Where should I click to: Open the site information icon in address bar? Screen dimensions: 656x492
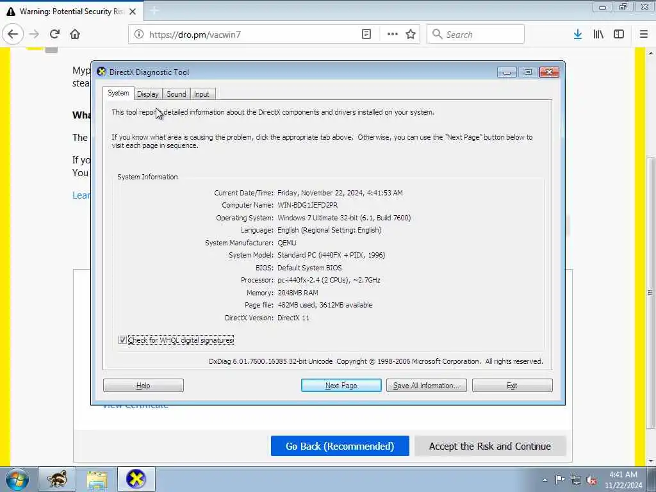pos(139,35)
